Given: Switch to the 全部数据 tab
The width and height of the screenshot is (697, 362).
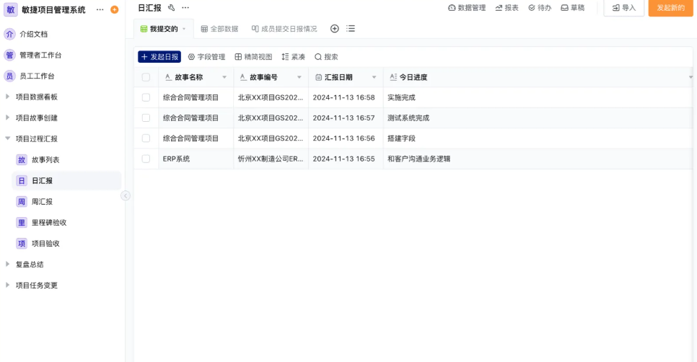Looking at the screenshot, I should (x=219, y=29).
